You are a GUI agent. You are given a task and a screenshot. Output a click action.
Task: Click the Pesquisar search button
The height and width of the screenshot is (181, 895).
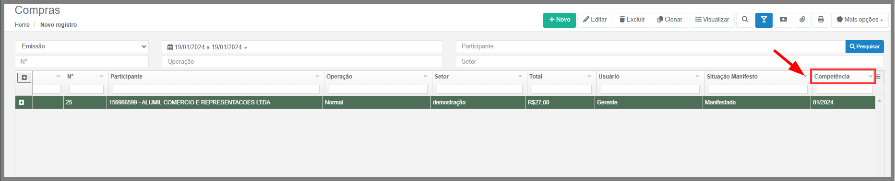864,46
